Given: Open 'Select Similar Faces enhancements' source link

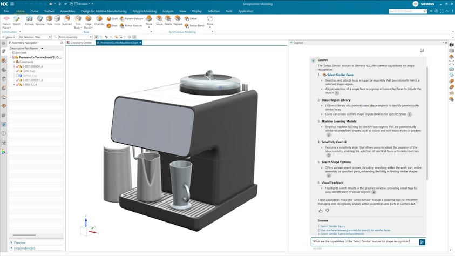Looking at the screenshot, I should [x=341, y=234].
